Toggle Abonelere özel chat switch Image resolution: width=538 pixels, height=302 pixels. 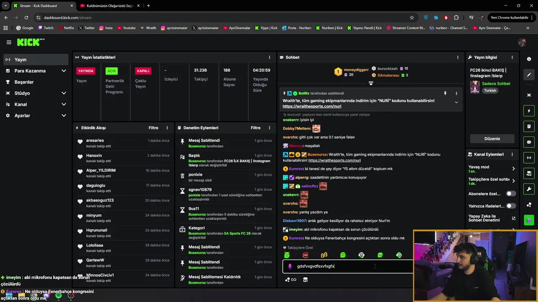pyautogui.click(x=511, y=194)
